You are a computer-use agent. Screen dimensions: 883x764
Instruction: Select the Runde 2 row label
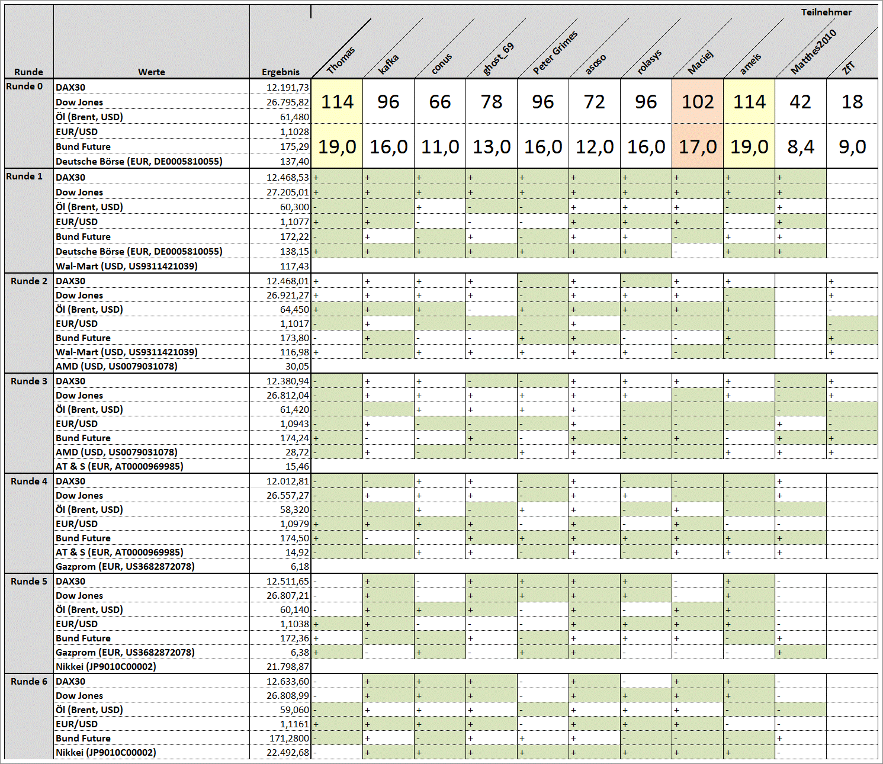coord(29,281)
